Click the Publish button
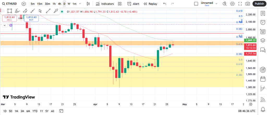This screenshot has width=267, height=115. pyautogui.click(x=259, y=4)
